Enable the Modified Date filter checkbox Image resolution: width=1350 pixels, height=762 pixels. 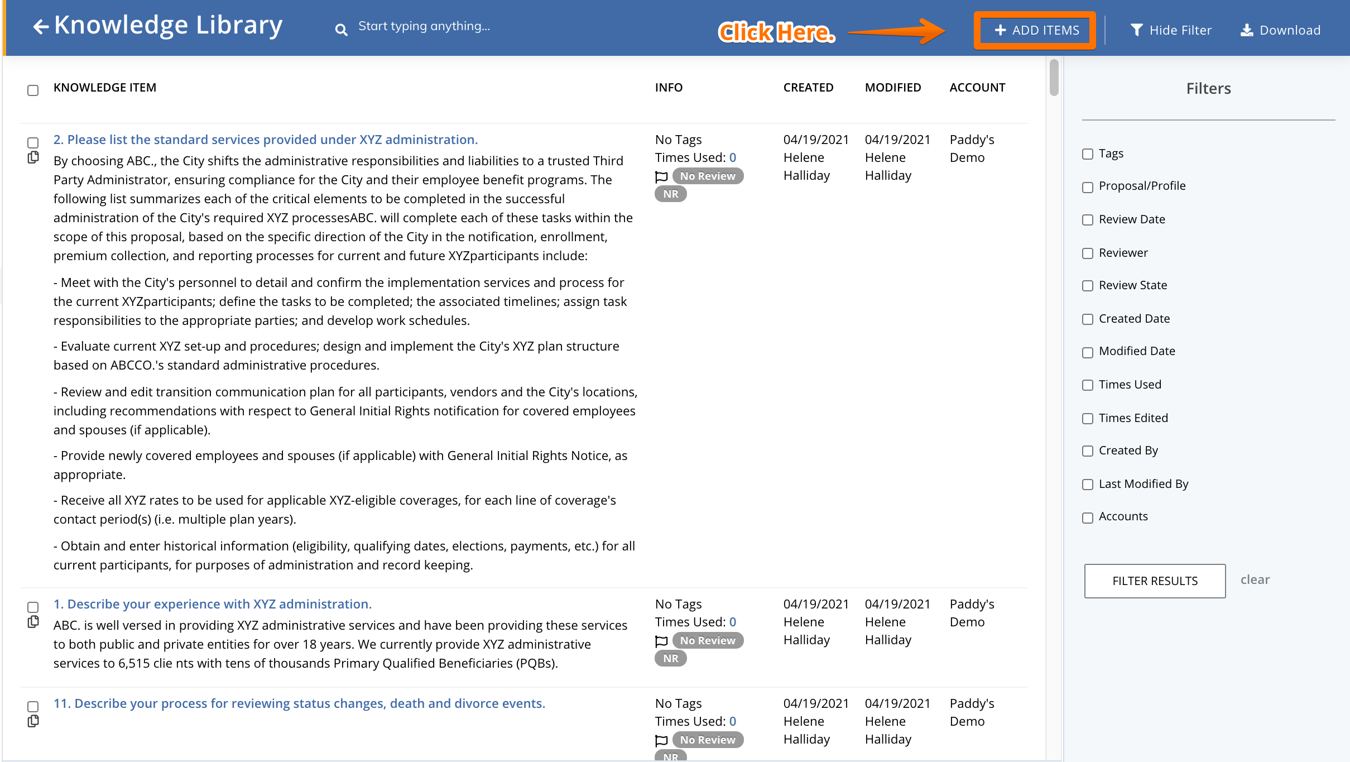[x=1088, y=352]
